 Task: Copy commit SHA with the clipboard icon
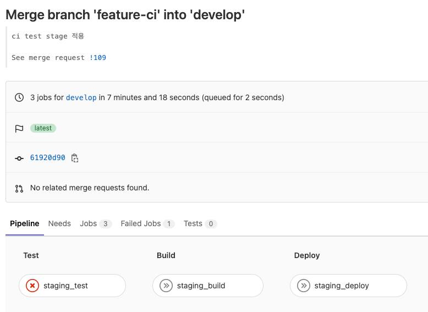(75, 158)
